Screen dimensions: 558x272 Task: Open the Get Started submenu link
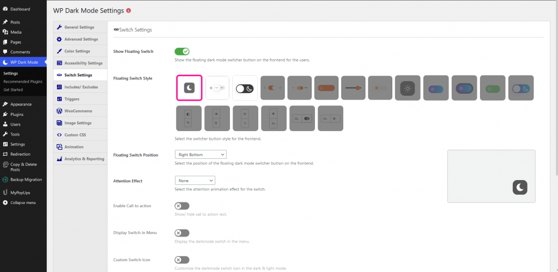coord(13,90)
